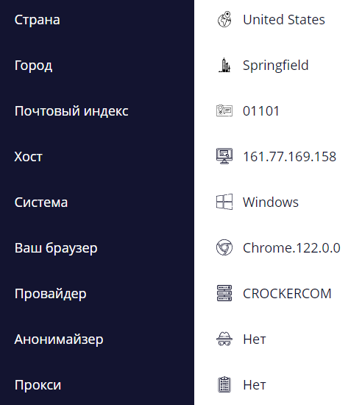This screenshot has width=362, height=405.
Task: Click the Страна label
Action: (x=37, y=20)
